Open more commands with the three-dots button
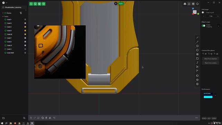222x125 pixels. 197,118
